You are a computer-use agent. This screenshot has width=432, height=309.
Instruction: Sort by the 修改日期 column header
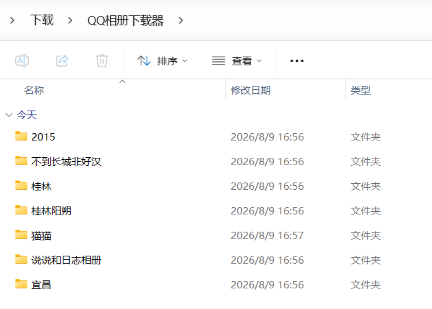coord(251,91)
